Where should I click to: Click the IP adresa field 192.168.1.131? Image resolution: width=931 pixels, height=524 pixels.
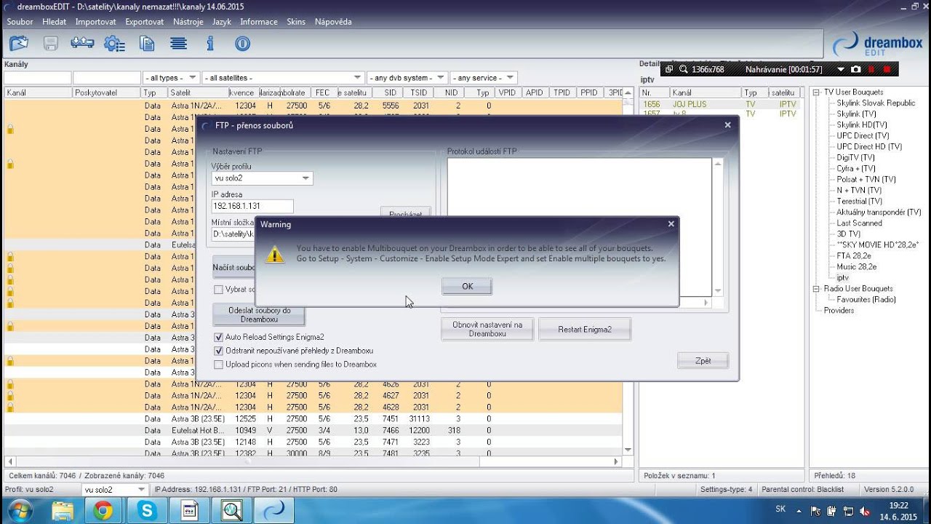point(252,206)
